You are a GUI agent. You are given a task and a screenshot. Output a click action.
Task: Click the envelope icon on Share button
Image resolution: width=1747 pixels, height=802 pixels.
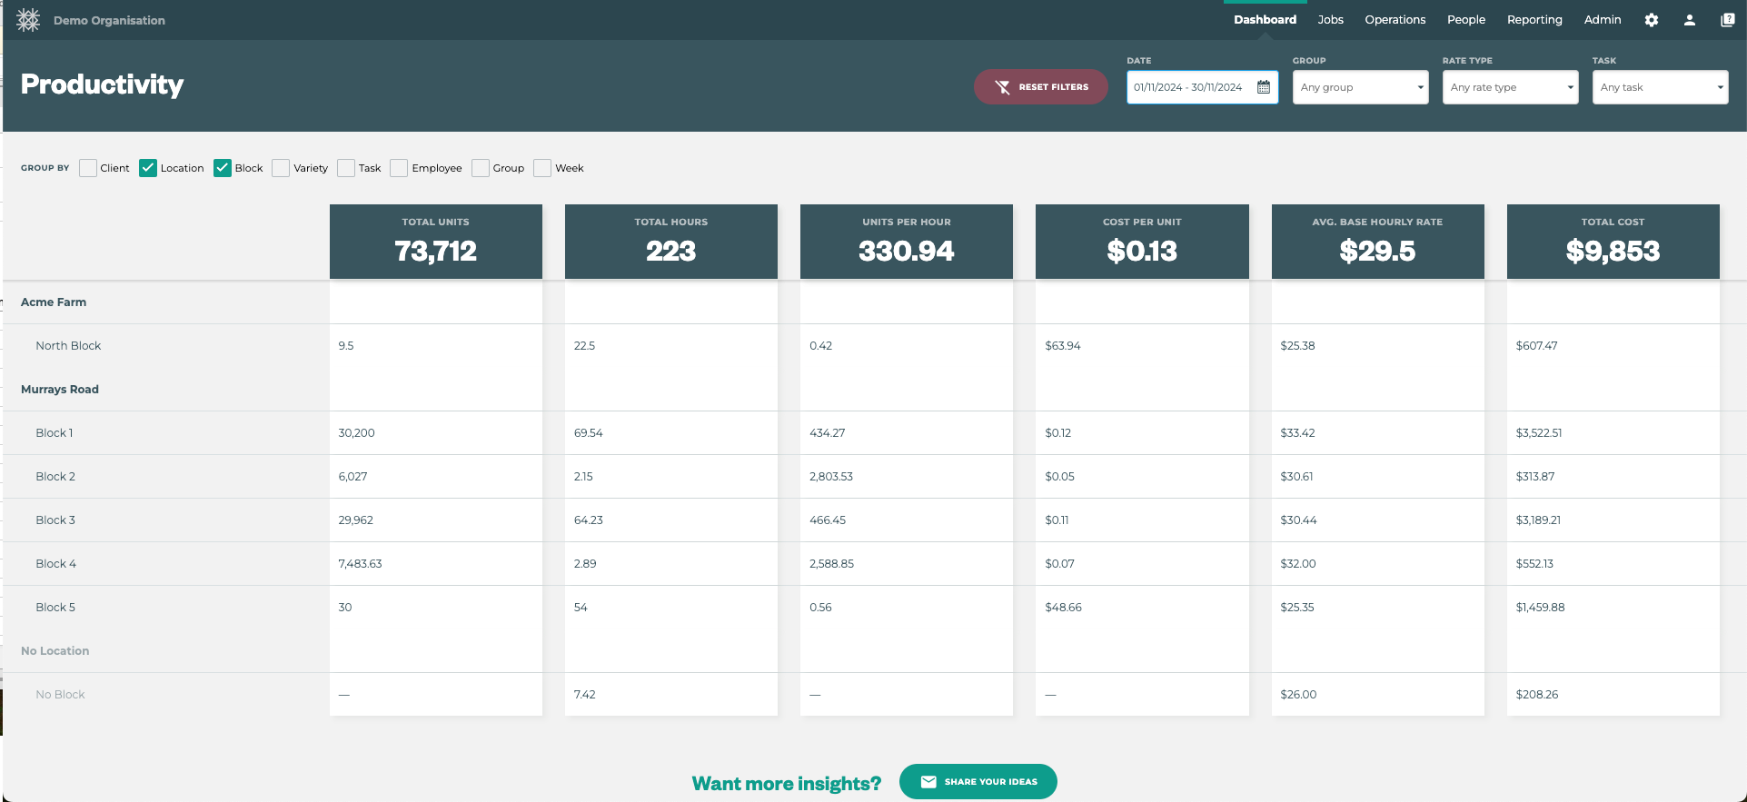click(x=928, y=782)
